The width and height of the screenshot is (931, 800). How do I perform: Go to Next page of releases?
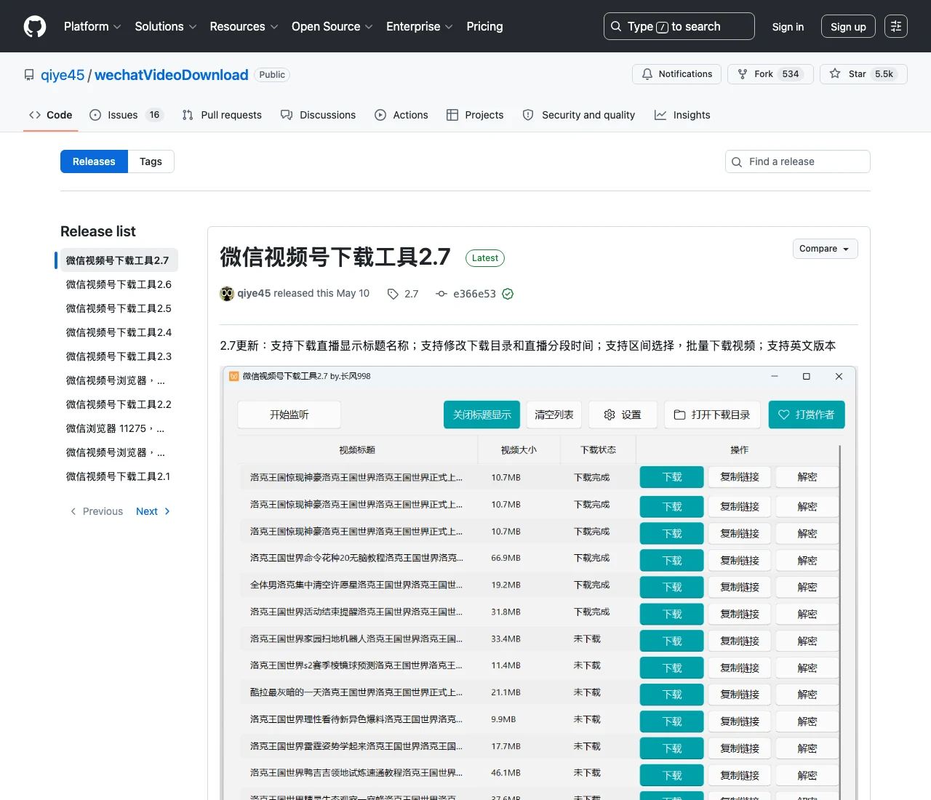tap(153, 511)
